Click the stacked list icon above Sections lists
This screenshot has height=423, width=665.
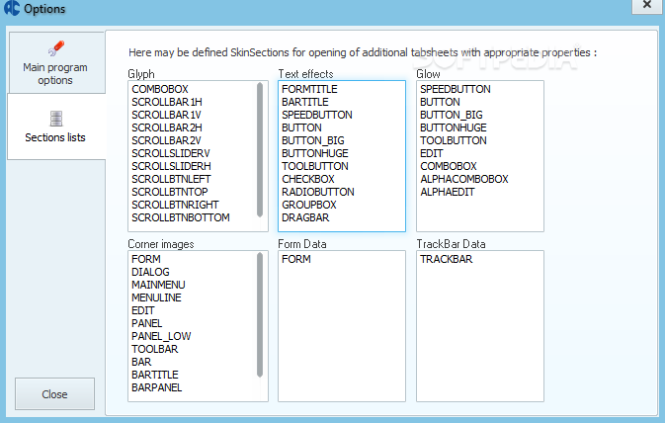coord(56,119)
